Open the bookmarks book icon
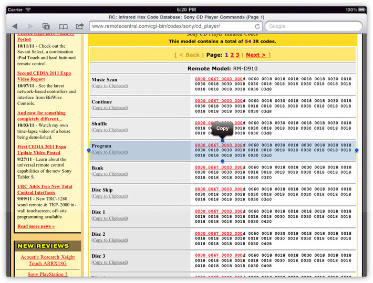Image resolution: width=373 pixels, height=283 pixels. pyautogui.click(x=63, y=26)
